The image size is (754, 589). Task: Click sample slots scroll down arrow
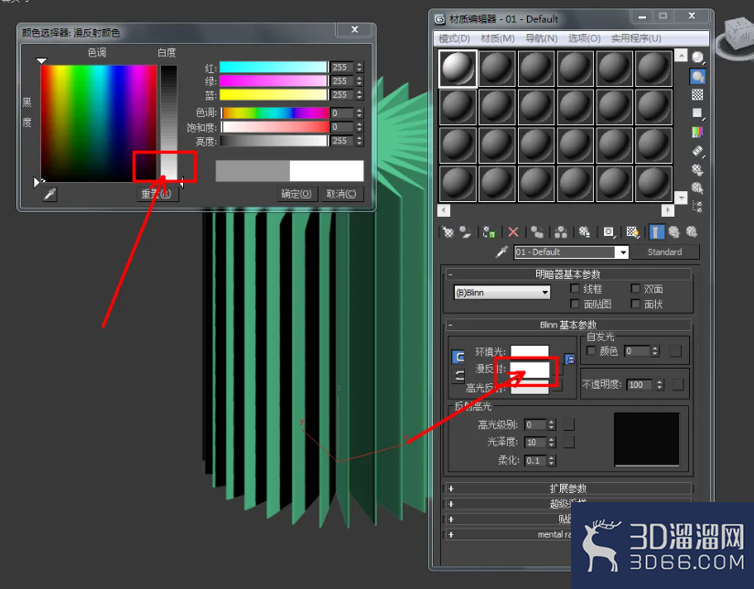point(681,198)
